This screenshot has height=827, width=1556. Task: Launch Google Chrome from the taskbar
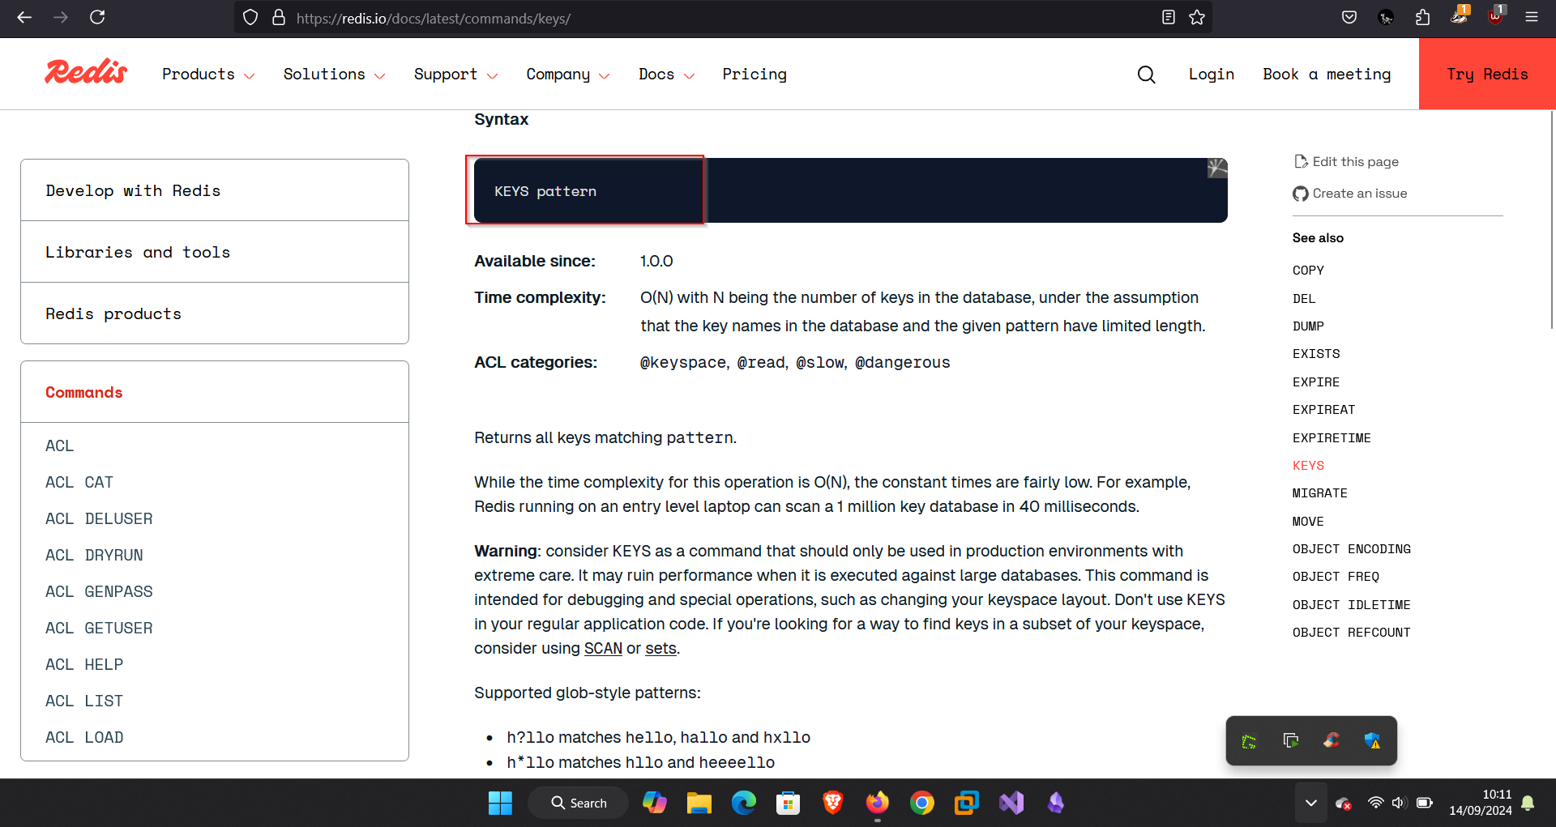tap(921, 803)
